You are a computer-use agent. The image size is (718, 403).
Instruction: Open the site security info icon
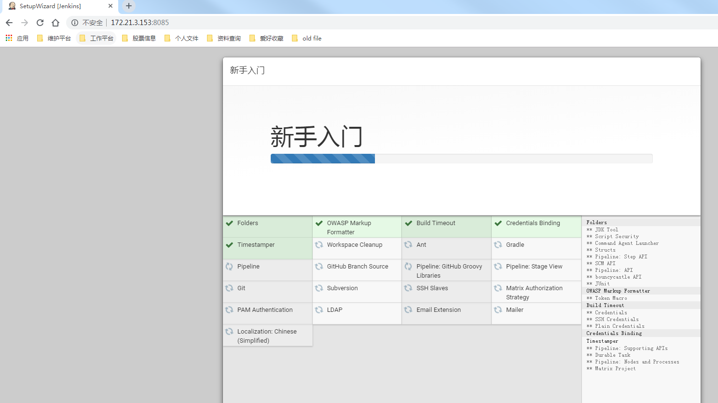click(75, 23)
